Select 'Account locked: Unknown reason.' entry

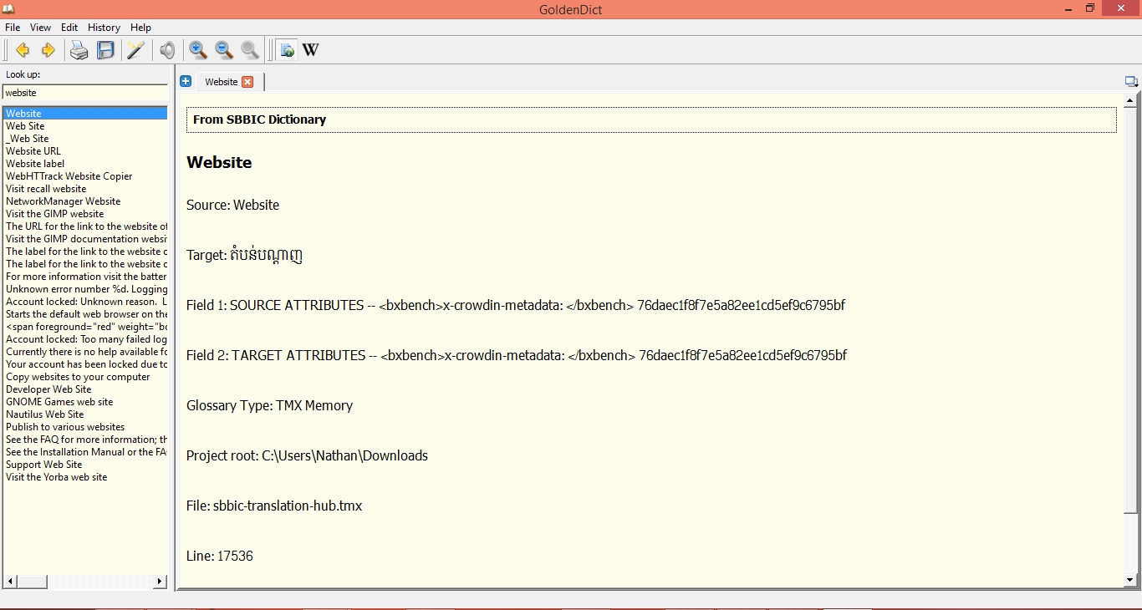pos(85,302)
